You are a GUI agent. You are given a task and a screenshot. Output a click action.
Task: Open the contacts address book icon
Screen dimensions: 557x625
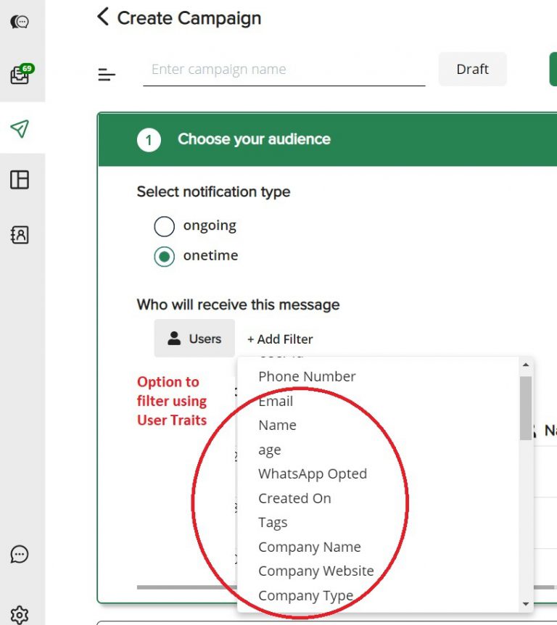click(x=20, y=235)
